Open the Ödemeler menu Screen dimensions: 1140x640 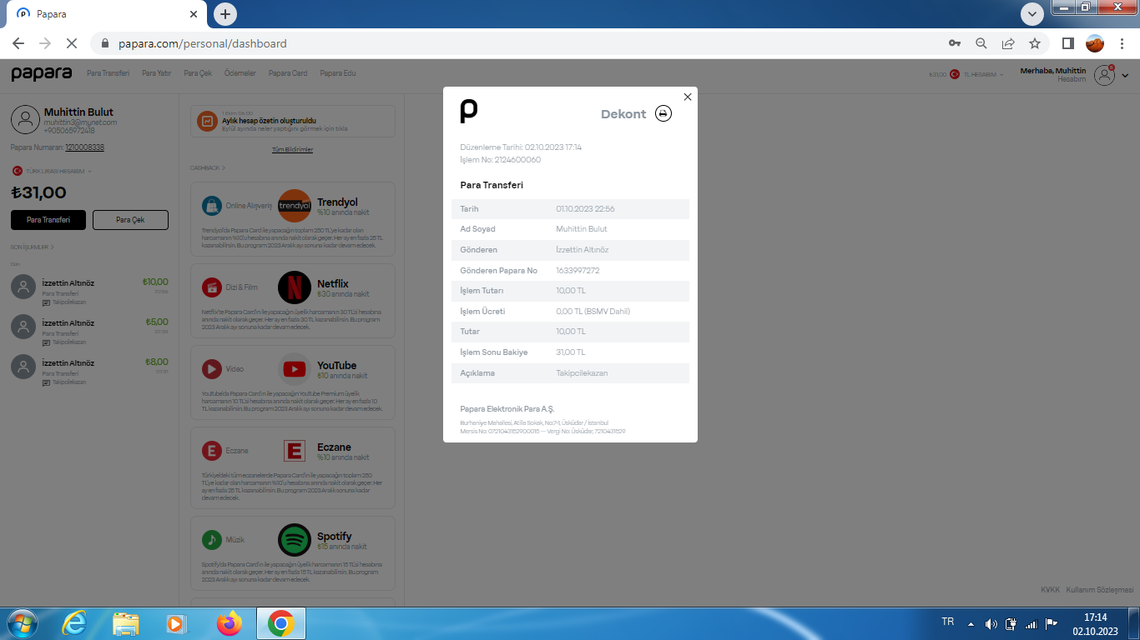(240, 73)
